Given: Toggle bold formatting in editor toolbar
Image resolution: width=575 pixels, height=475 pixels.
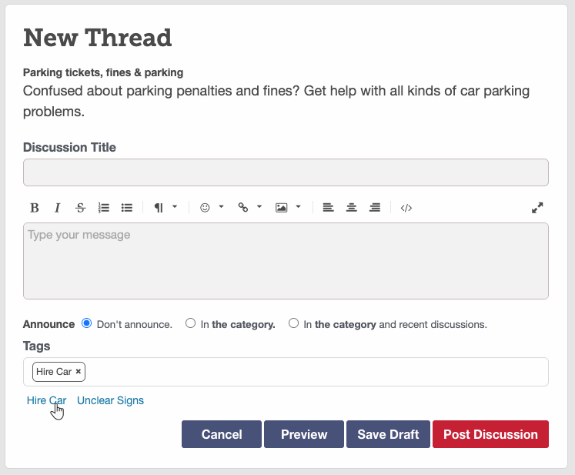Looking at the screenshot, I should (x=35, y=208).
